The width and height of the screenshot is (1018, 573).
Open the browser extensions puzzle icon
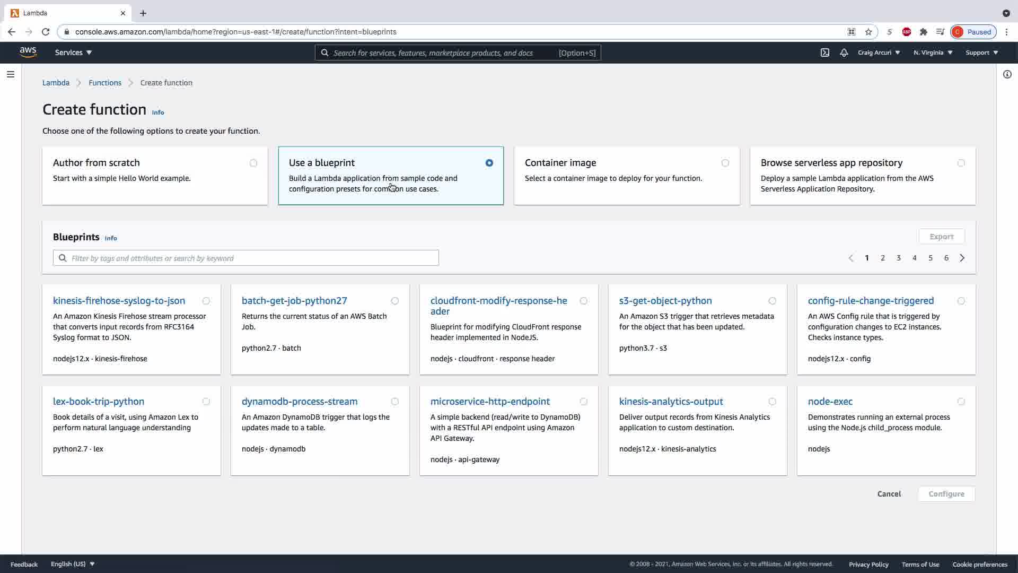(924, 32)
